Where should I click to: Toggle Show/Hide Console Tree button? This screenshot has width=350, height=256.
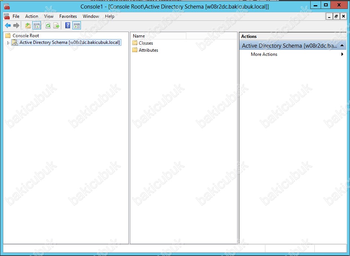click(37, 26)
